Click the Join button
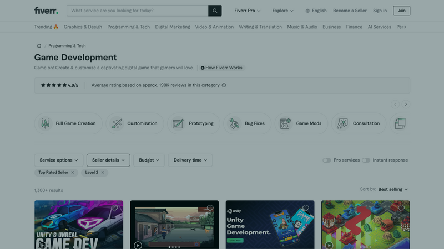This screenshot has height=249, width=444. (401, 11)
